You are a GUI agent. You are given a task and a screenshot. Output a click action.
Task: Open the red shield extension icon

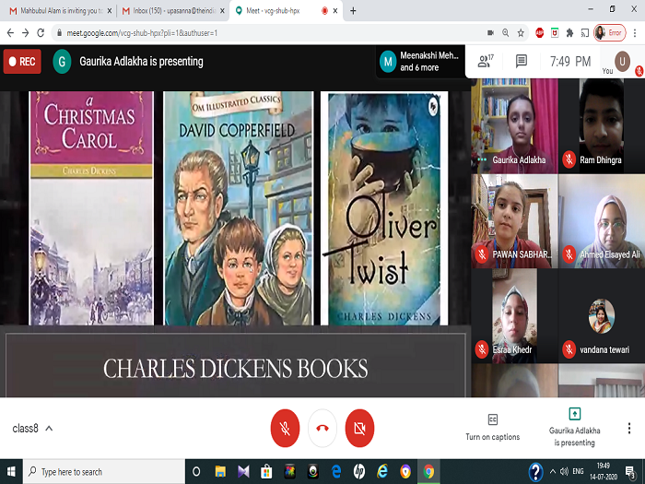click(555, 33)
